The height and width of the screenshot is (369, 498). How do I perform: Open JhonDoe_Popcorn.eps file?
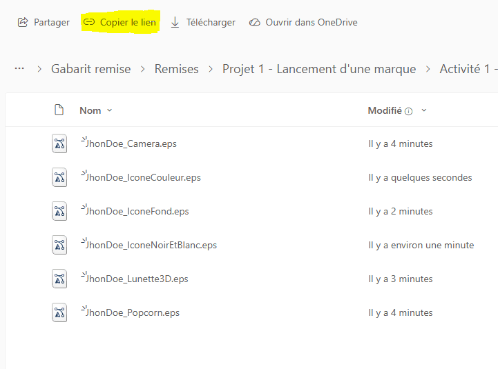(x=132, y=313)
